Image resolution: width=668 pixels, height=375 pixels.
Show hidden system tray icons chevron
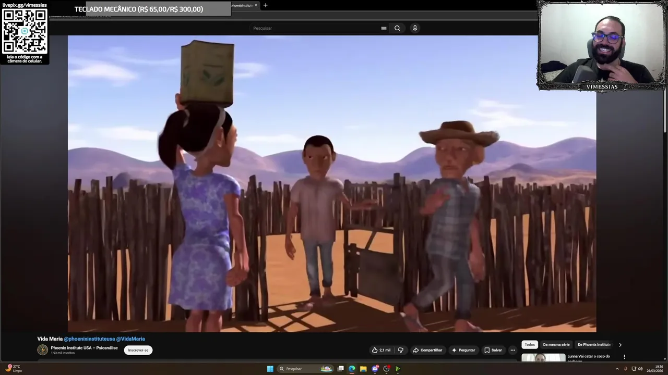(x=618, y=369)
